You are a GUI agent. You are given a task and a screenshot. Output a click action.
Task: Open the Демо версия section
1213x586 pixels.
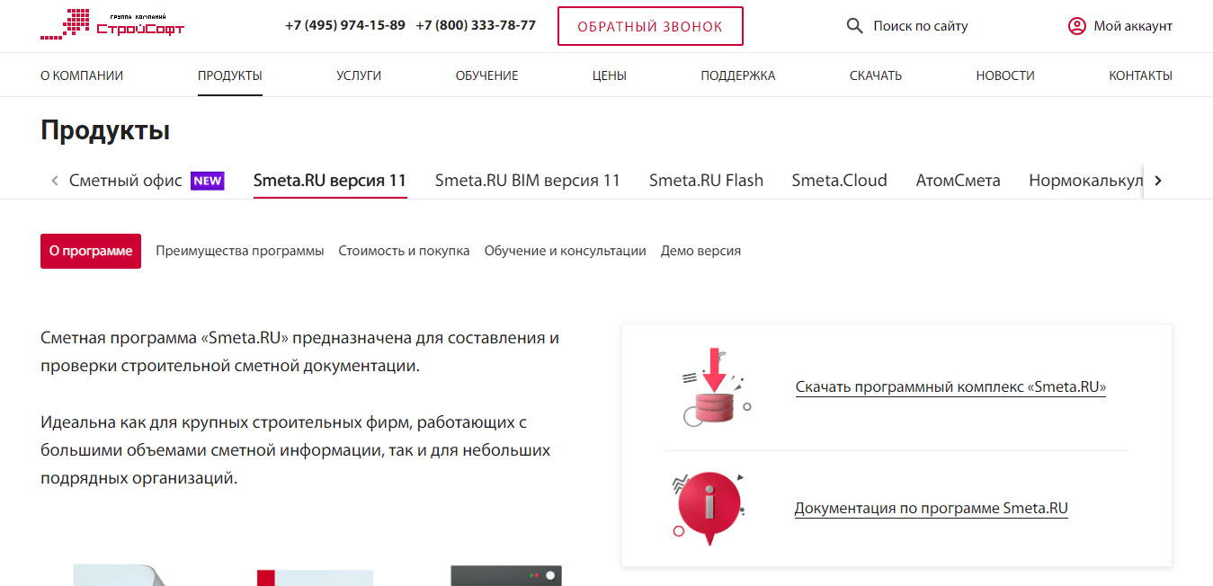pyautogui.click(x=700, y=251)
